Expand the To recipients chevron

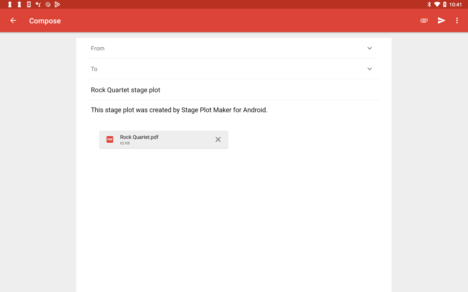tap(369, 69)
